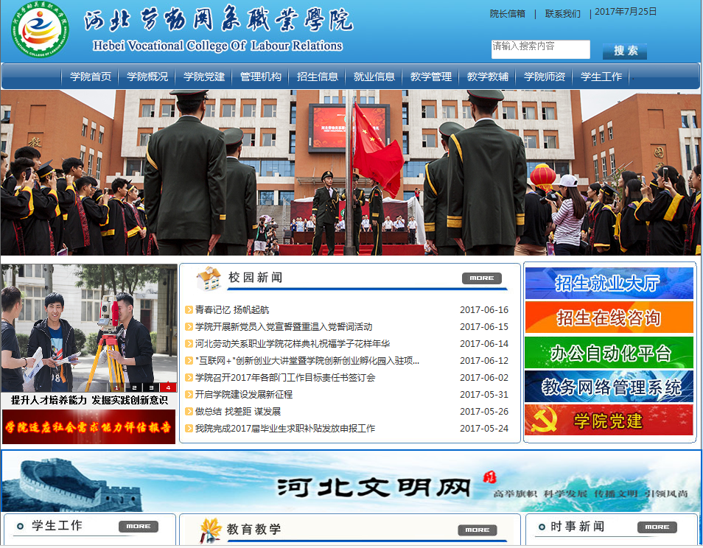This screenshot has width=703, height=548.
Task: Click the bullet icon before 青春记忆 扬帆起航
Action: tap(189, 310)
